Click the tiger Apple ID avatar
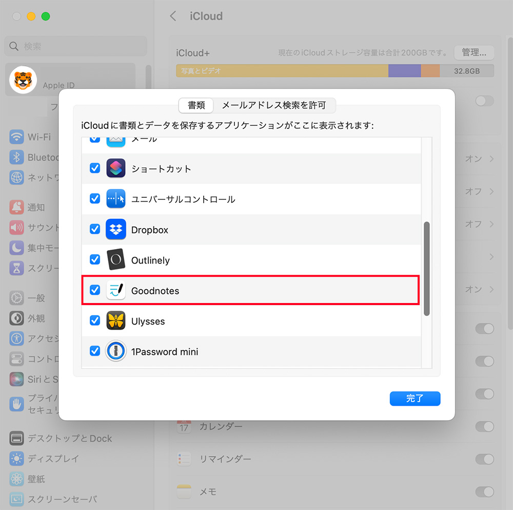513x510 pixels. click(x=23, y=80)
